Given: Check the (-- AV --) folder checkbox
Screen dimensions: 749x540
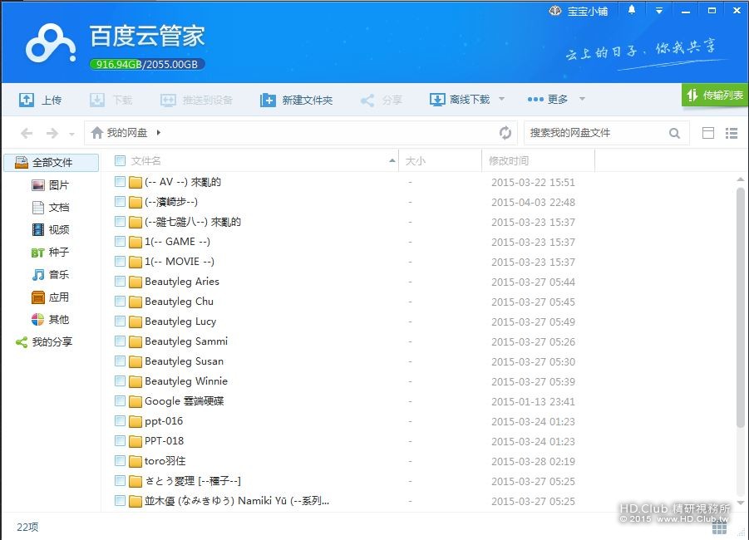Looking at the screenshot, I should coord(120,182).
